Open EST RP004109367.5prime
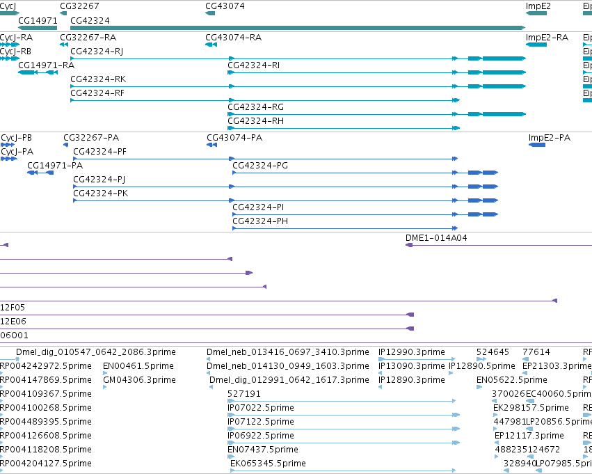592x474 pixels. coord(46,395)
